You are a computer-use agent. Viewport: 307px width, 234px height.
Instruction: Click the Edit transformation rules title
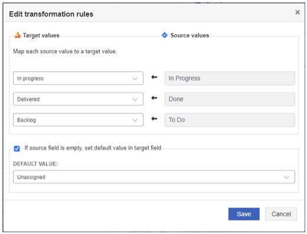click(x=51, y=14)
